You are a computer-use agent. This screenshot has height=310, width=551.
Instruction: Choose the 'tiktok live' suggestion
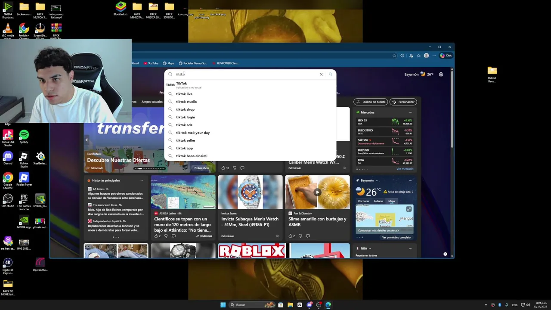click(x=250, y=94)
